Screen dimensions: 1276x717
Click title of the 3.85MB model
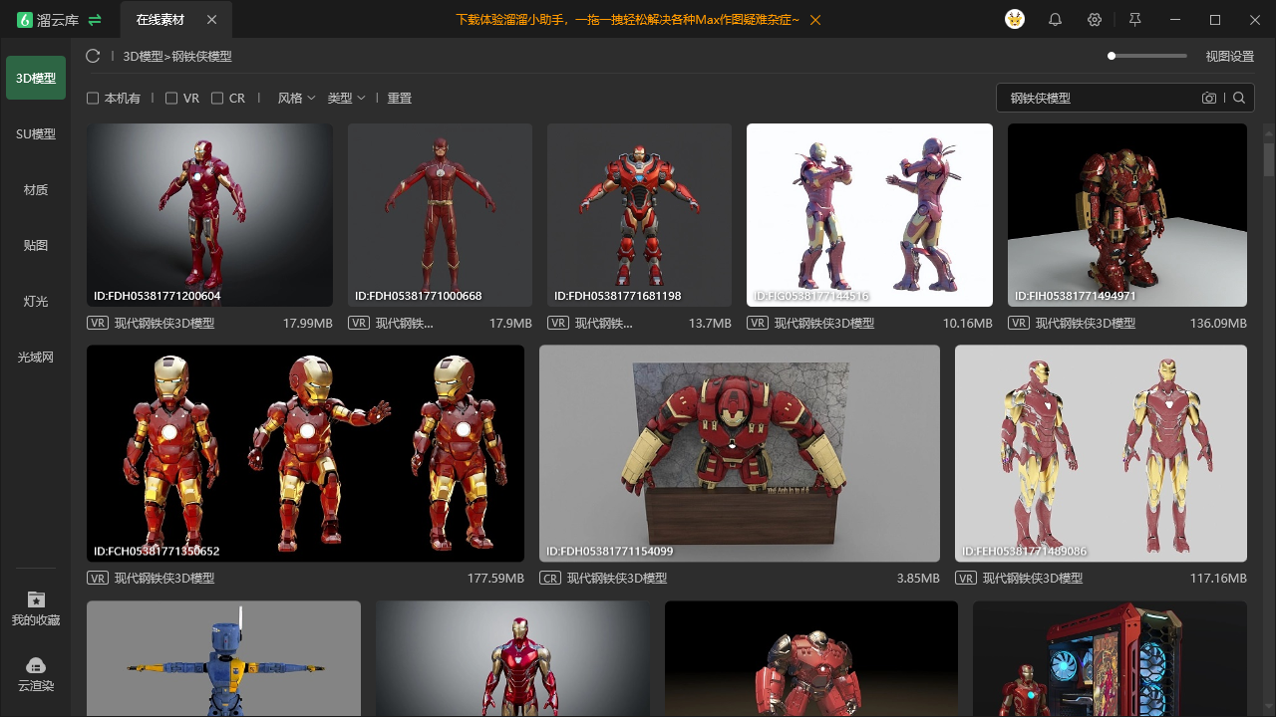617,579
